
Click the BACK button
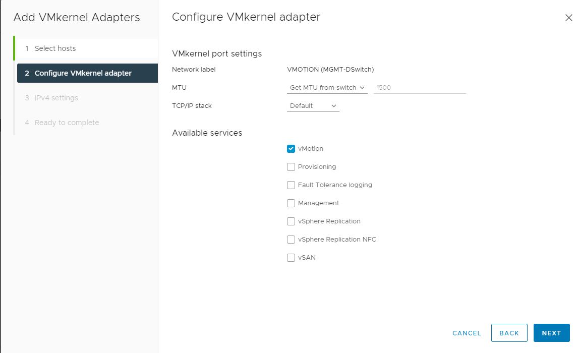[x=509, y=333]
